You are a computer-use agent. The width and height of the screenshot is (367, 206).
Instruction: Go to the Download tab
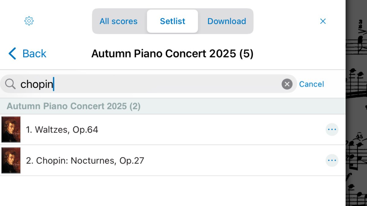[x=227, y=21]
